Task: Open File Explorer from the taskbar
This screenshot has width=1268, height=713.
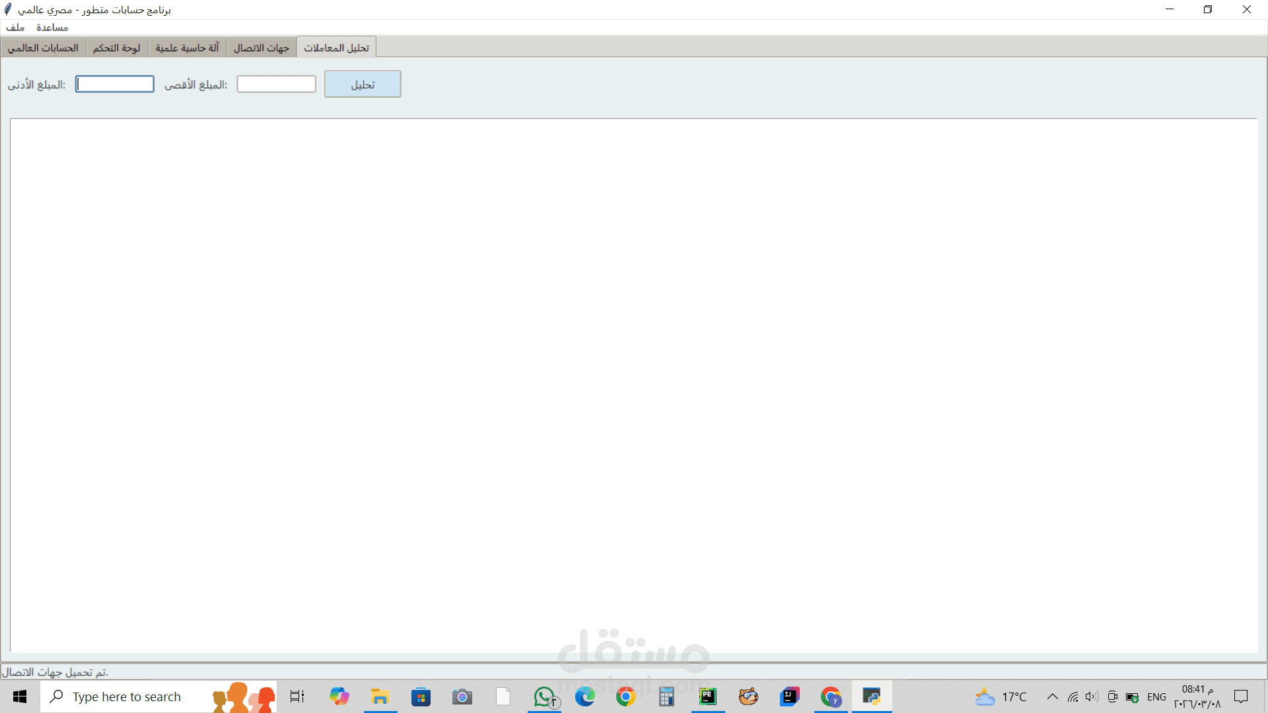Action: pos(380,696)
